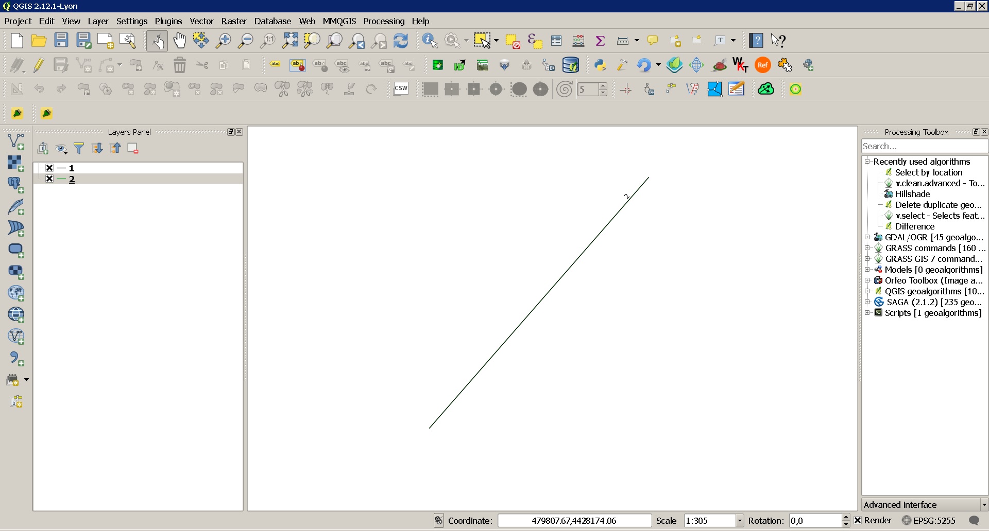Click the Remove Layer icon in Layers Panel
The image size is (989, 531).
[x=133, y=149]
